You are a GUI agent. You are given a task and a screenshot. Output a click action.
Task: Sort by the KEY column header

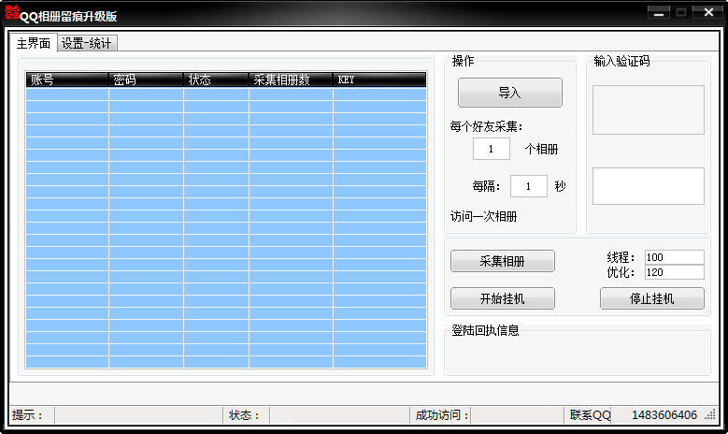point(379,80)
